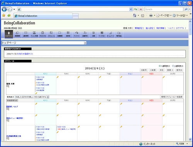193x147 pixels.
Task: Open the recent pages dropdown next to Forward
Action: [x=14, y=9]
